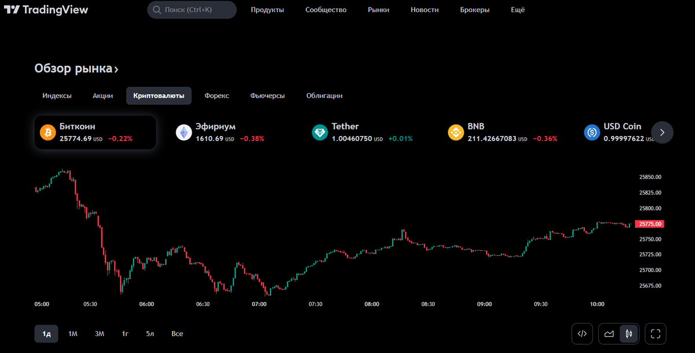Switch to candlestick chart style

pyautogui.click(x=629, y=334)
